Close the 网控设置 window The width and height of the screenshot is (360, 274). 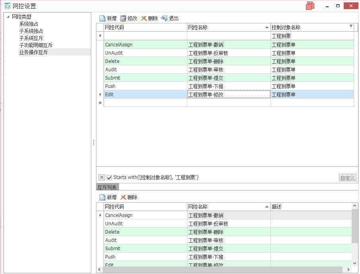click(x=351, y=6)
